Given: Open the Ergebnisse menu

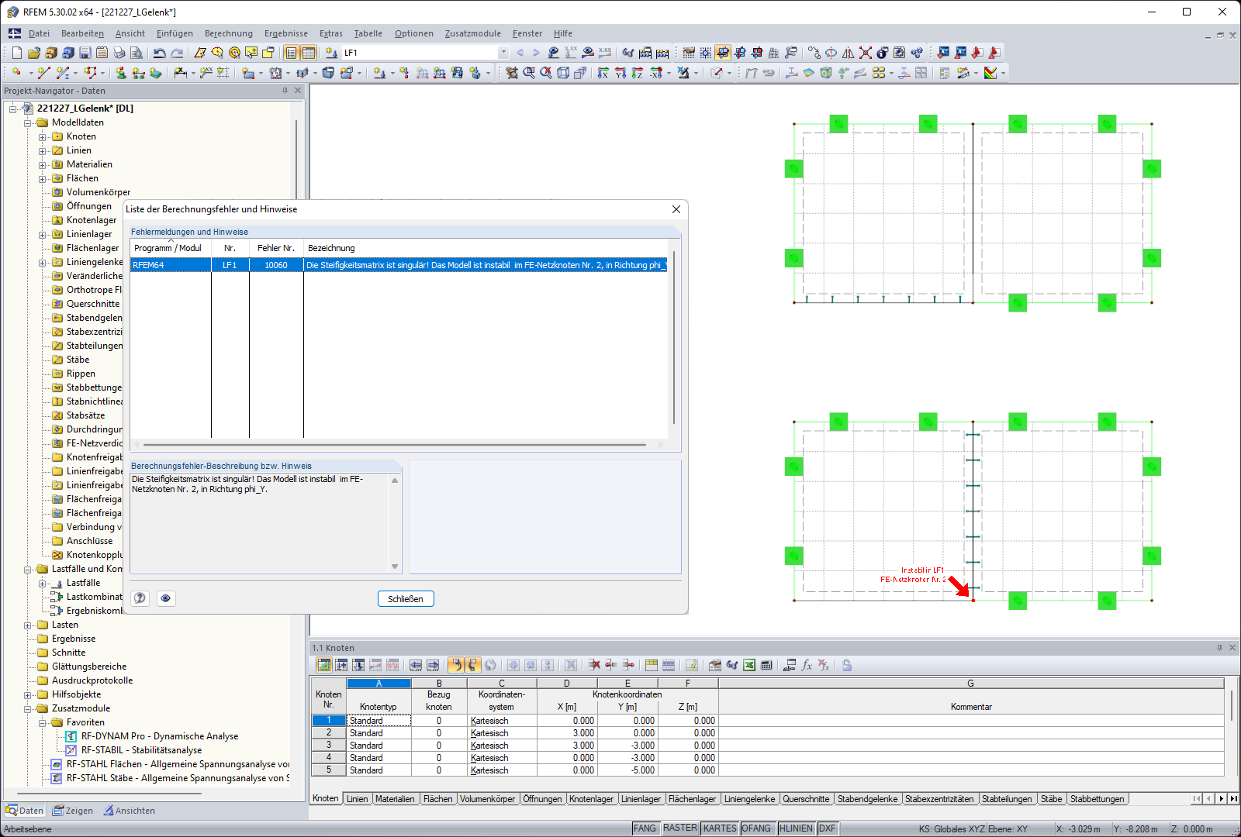Looking at the screenshot, I should pyautogui.click(x=286, y=33).
